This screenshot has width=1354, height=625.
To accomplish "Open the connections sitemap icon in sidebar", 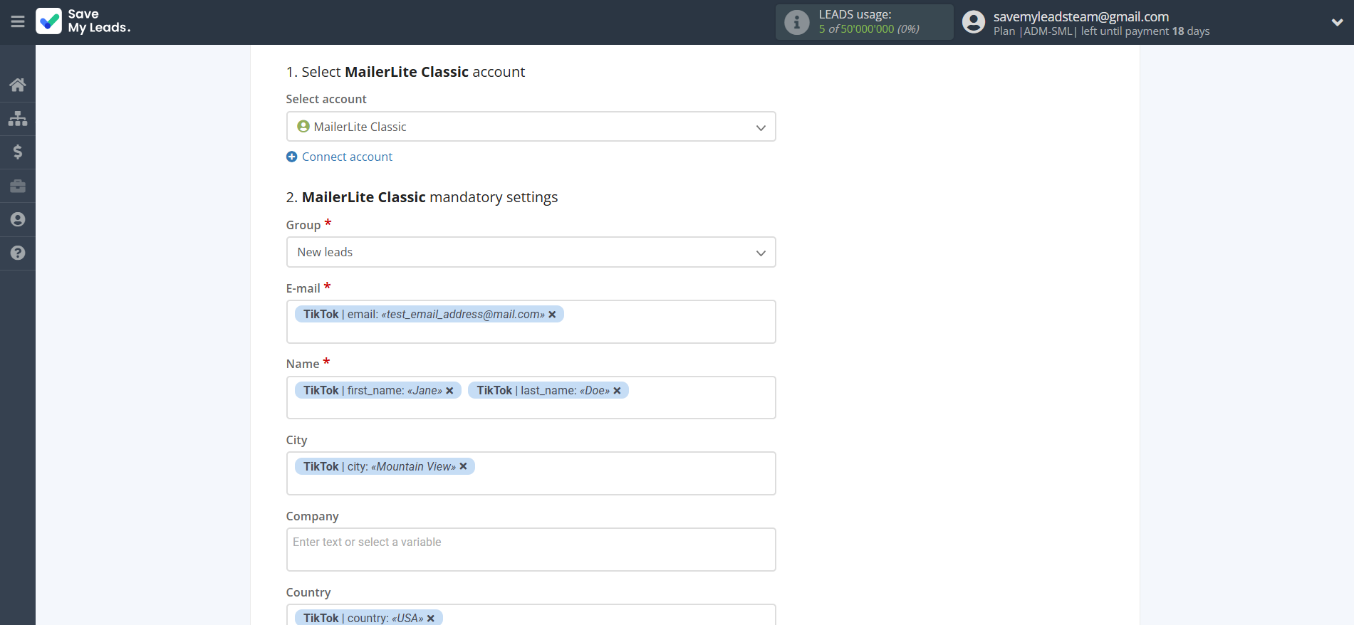I will (18, 118).
